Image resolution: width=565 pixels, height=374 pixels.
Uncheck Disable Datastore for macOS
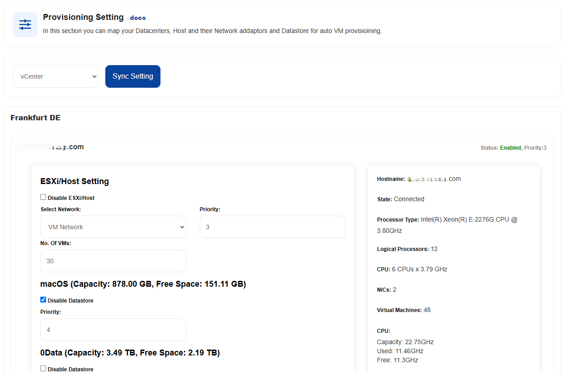pyautogui.click(x=43, y=300)
